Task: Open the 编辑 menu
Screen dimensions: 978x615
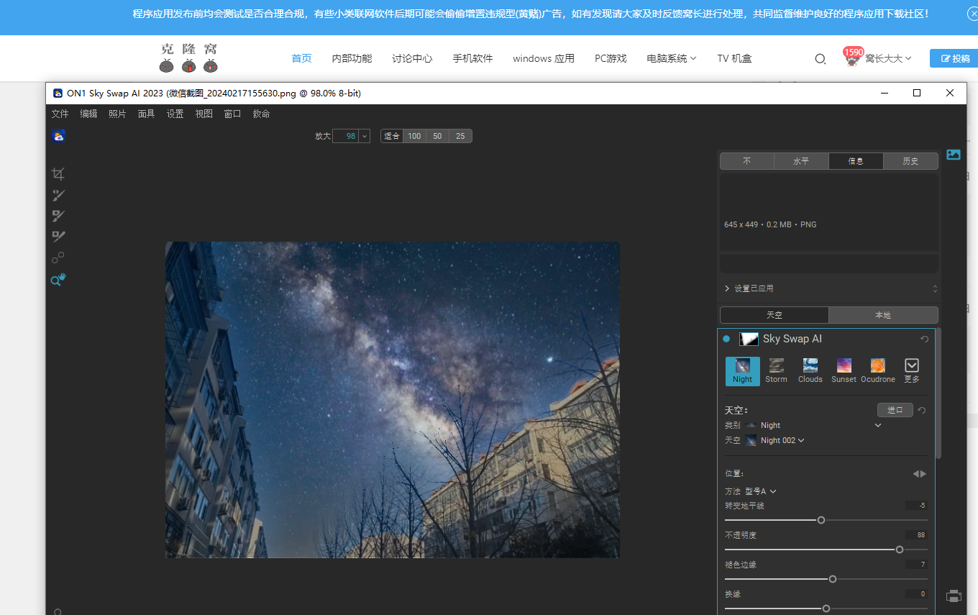Action: tap(89, 114)
